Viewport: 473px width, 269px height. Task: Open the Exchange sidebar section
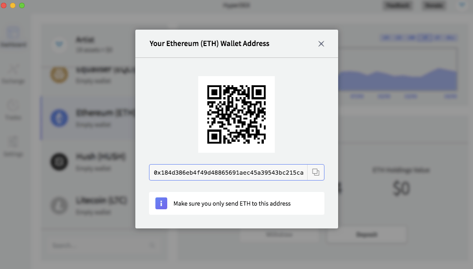tap(13, 74)
